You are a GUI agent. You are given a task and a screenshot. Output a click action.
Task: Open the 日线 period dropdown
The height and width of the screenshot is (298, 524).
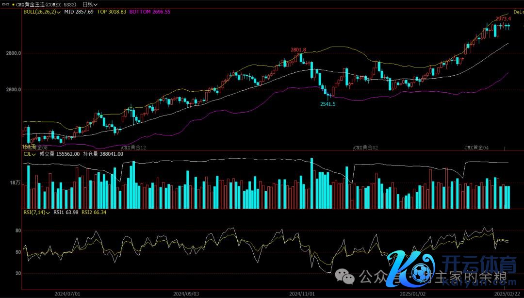(x=90, y=4)
